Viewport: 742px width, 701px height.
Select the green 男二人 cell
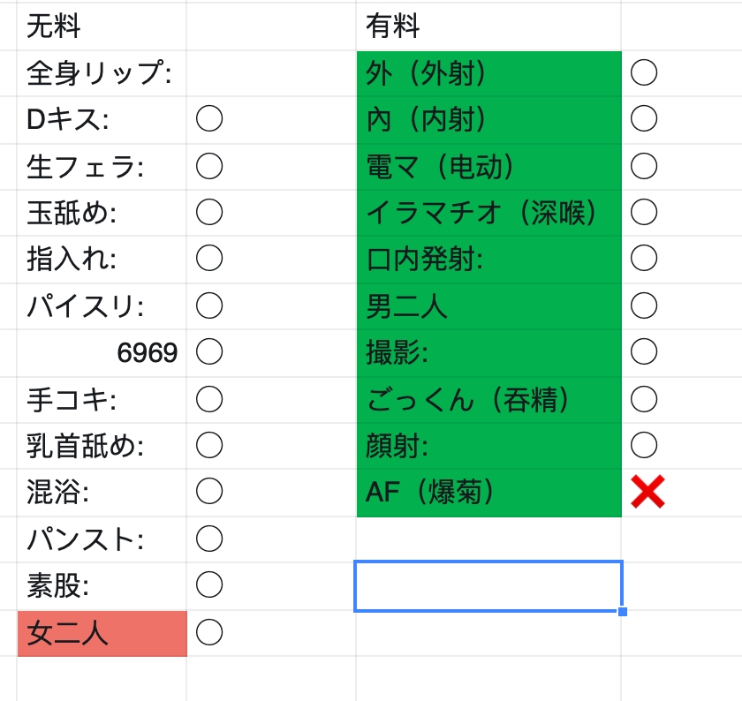(x=488, y=306)
